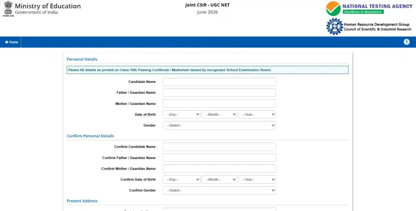Click the Excellence in Assessment tagline
This screenshot has height=211, width=416.
click(363, 12)
